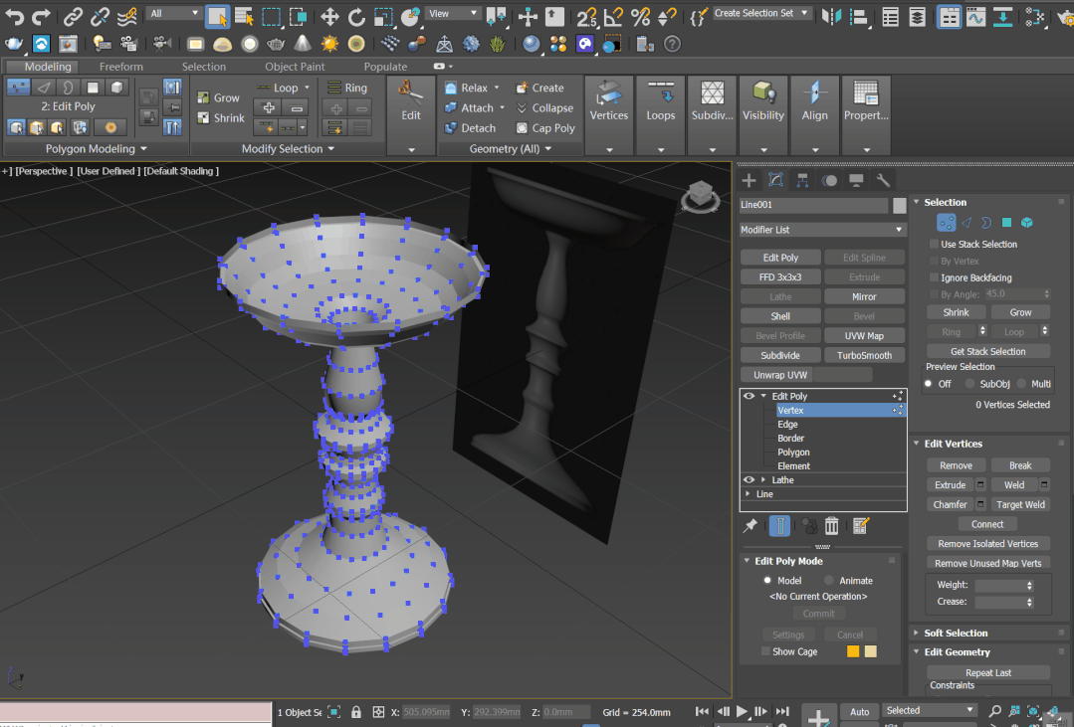Click the Pin Stack icon

pos(751,526)
